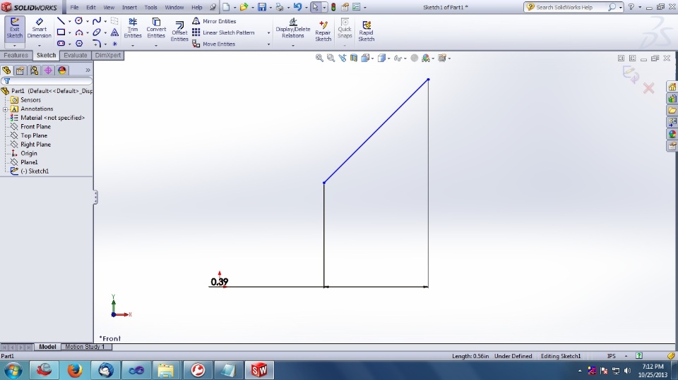Viewport: 678px width, 380px height.
Task: Switch to the Evaluate tab
Action: pyautogui.click(x=76, y=55)
